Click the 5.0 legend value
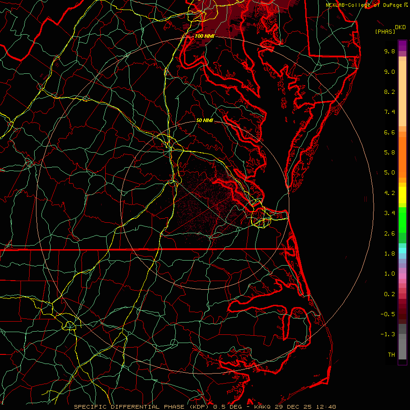 [x=389, y=173]
